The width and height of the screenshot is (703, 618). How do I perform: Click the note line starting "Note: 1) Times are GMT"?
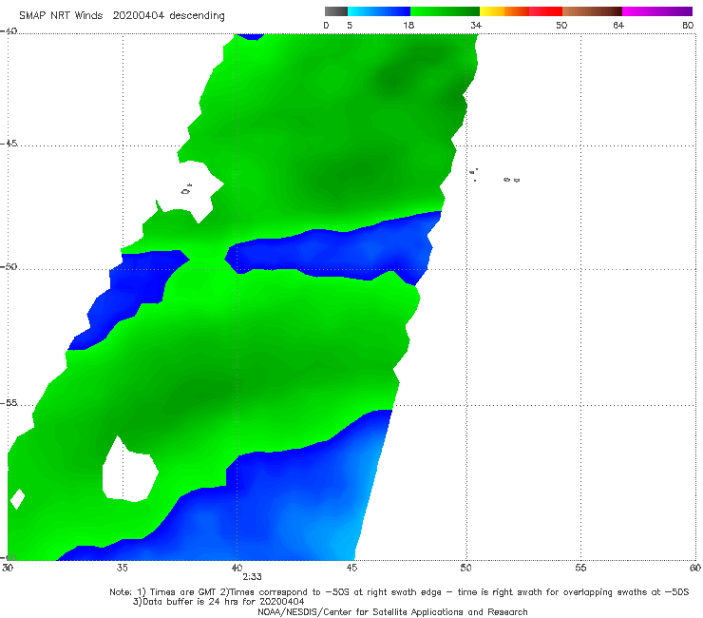tap(399, 592)
